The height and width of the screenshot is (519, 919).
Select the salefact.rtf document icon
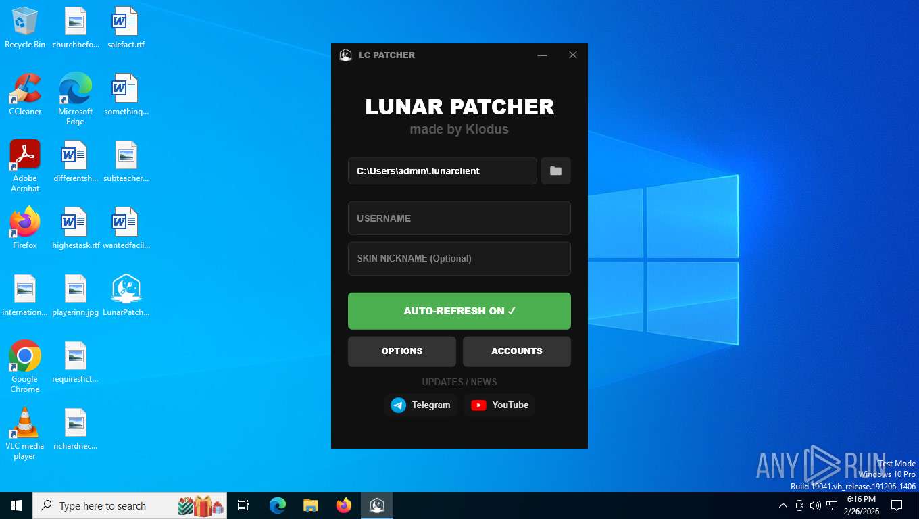click(x=126, y=28)
